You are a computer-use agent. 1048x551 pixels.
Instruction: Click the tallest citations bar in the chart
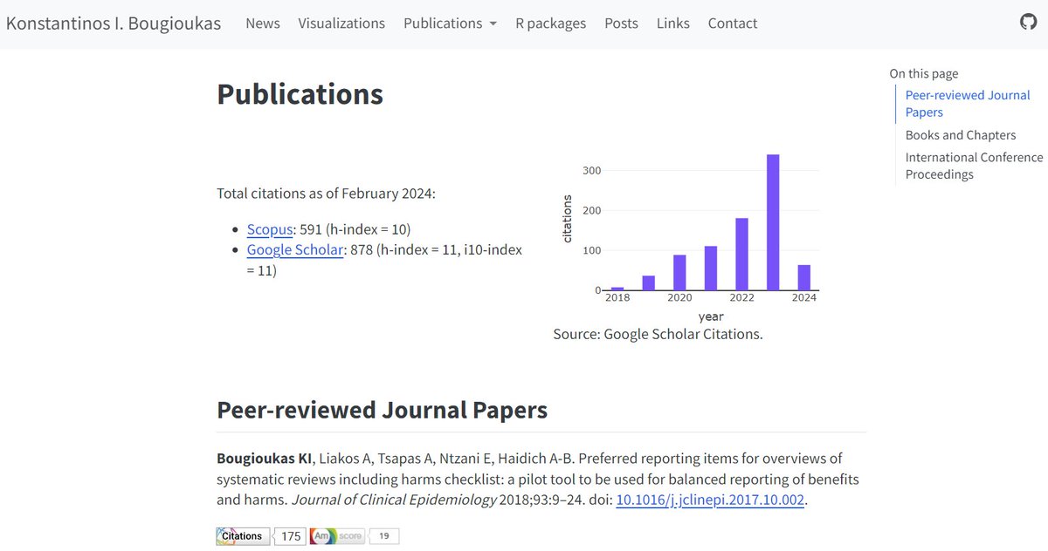pos(772,222)
